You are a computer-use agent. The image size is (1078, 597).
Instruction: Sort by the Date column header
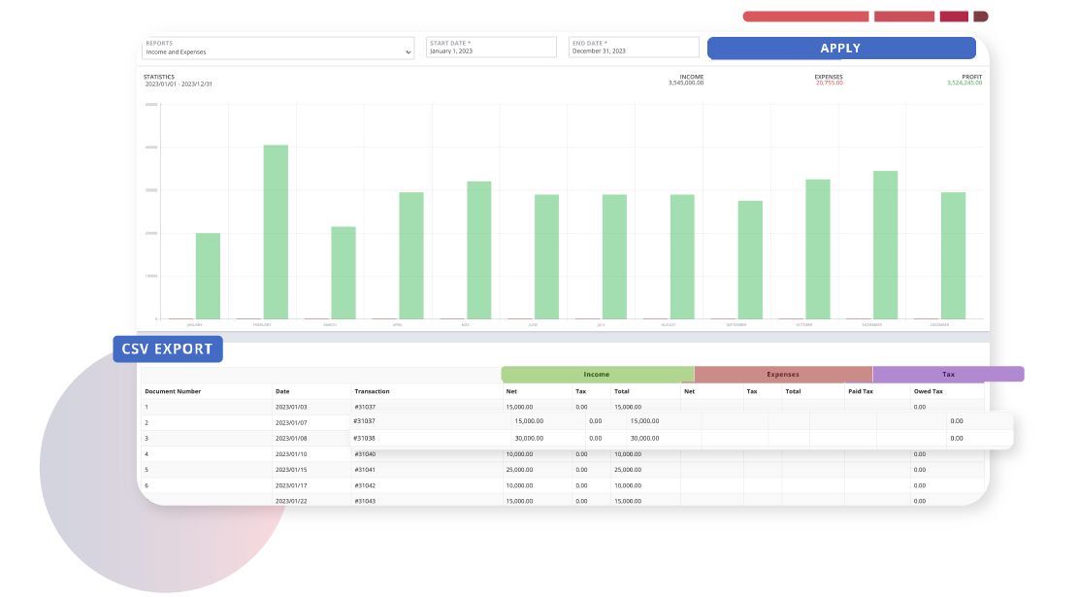(282, 391)
